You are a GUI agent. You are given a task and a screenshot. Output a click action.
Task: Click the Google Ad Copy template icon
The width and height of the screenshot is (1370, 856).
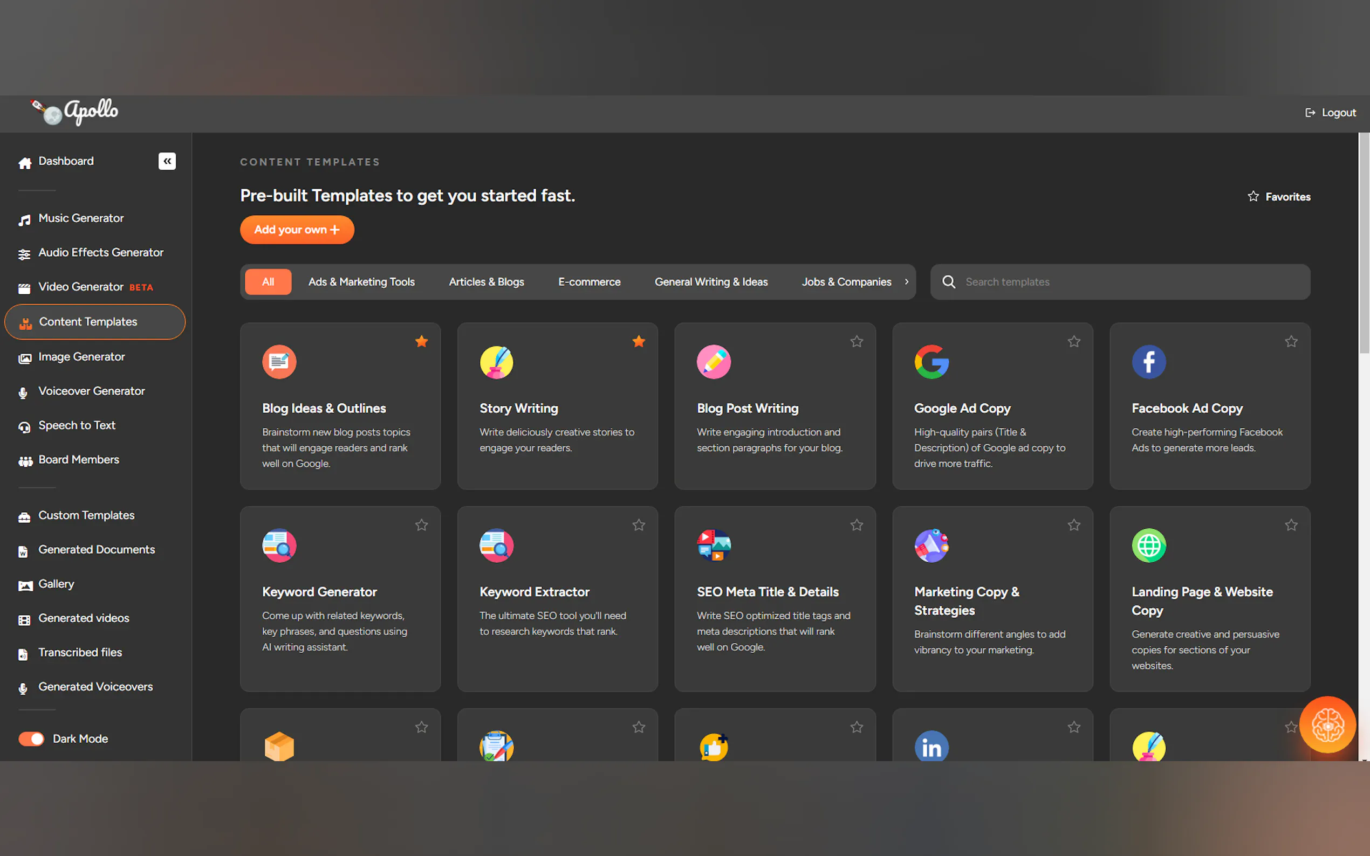tap(931, 362)
